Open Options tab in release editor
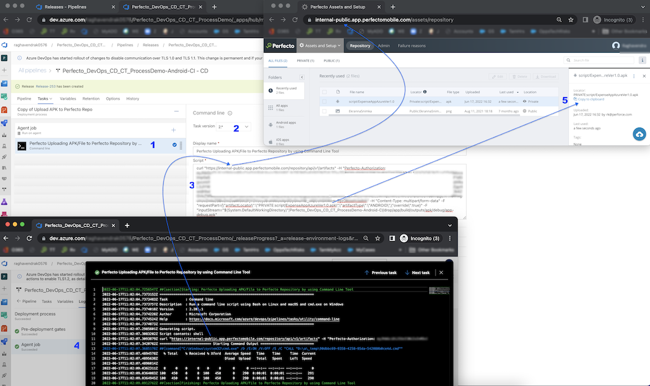 point(113,98)
